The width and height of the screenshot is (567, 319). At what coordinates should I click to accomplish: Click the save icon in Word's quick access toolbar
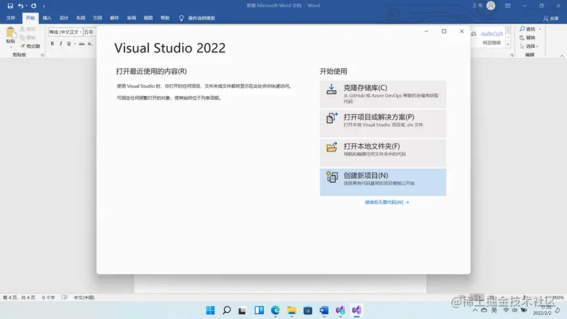10,6
